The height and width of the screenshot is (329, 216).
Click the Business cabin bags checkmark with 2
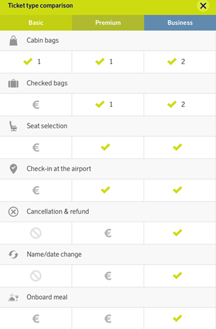click(x=176, y=62)
